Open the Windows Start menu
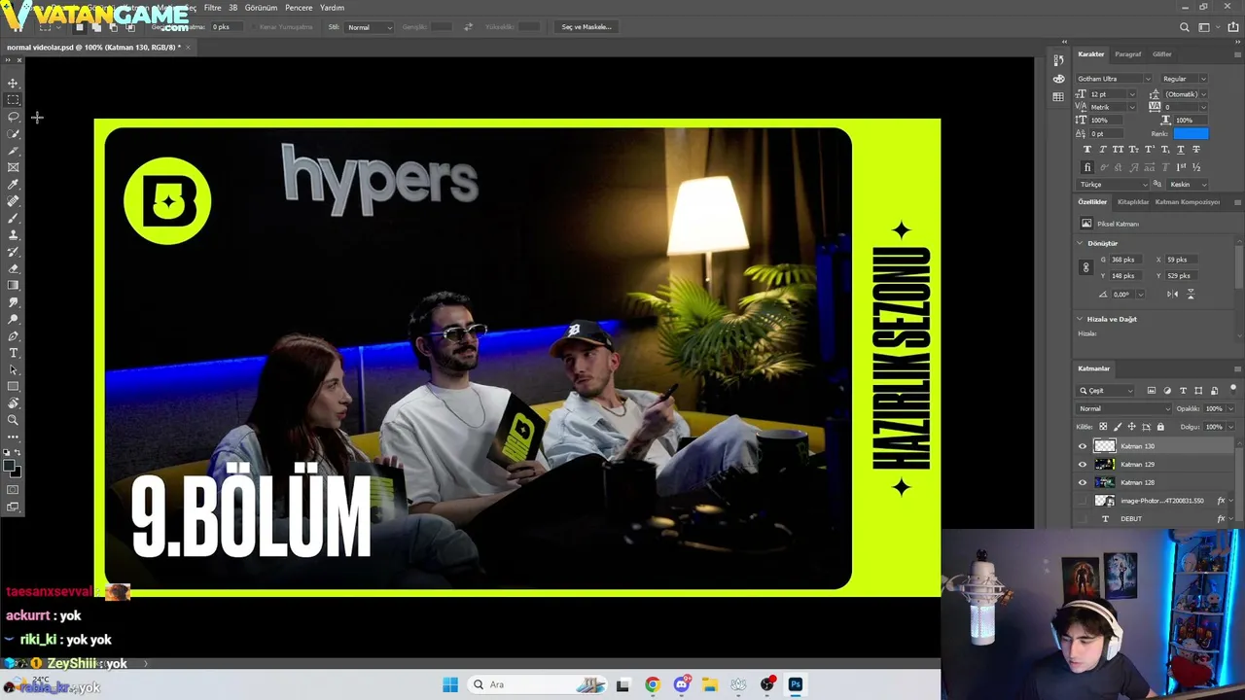Viewport: 1245px width, 700px height. point(450,684)
